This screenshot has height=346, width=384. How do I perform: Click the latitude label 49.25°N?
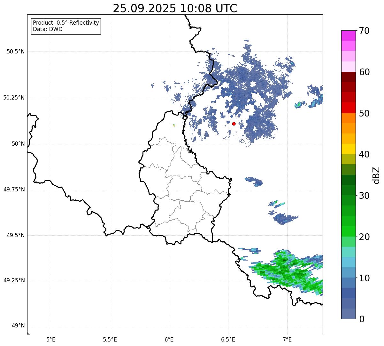click(x=14, y=281)
